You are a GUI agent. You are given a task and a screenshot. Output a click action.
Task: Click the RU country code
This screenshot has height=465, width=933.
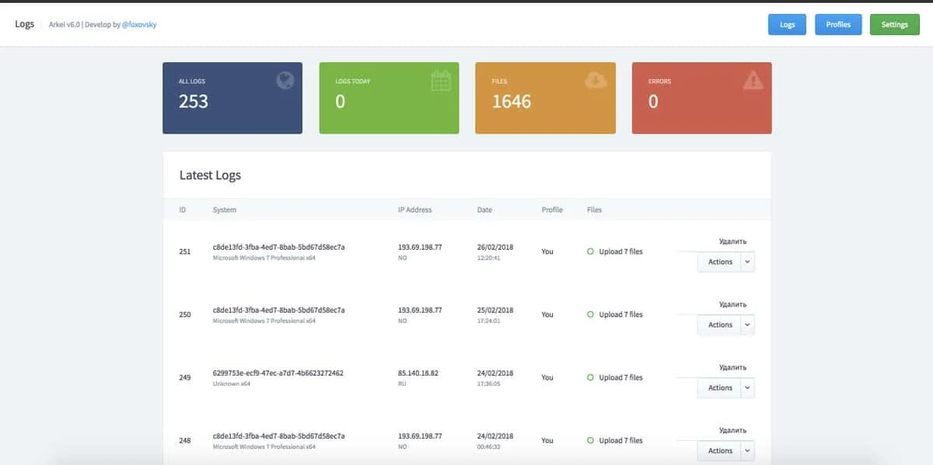pyautogui.click(x=402, y=384)
